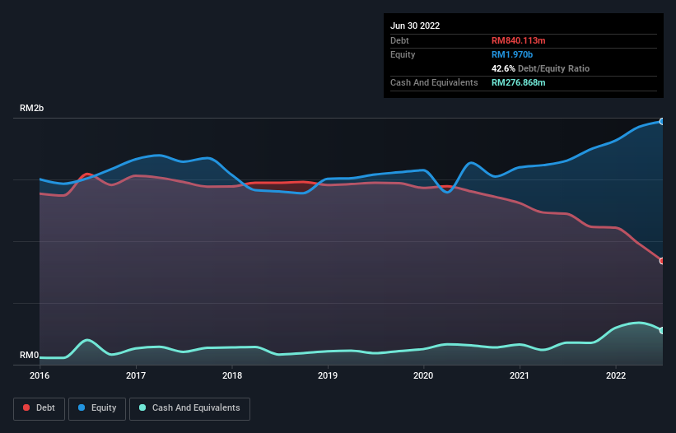Select the Cash data point at Jun 2022
Viewport: 676px width, 433px height.
point(662,330)
